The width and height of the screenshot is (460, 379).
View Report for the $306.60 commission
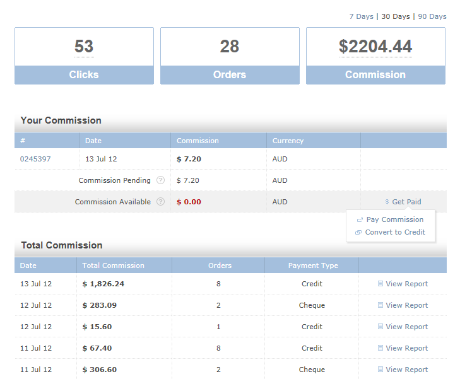click(406, 370)
